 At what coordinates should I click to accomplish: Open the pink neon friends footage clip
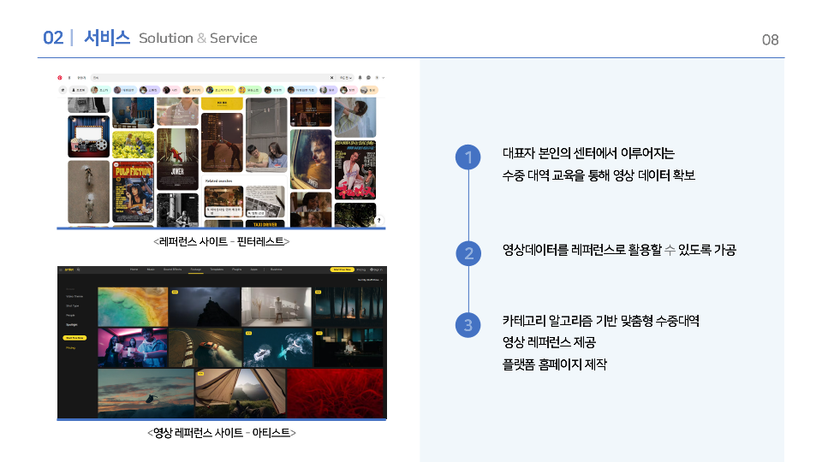(x=133, y=348)
